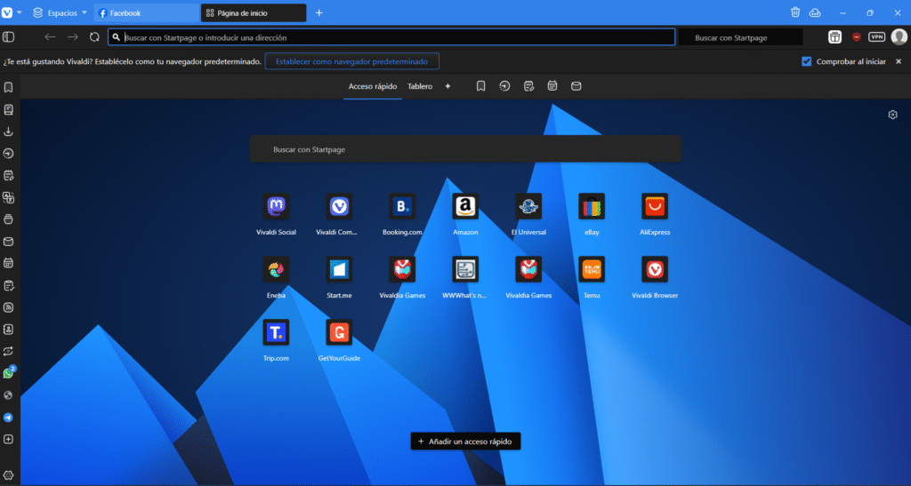
Task: Open the WhatsApp web panel
Action: [8, 373]
